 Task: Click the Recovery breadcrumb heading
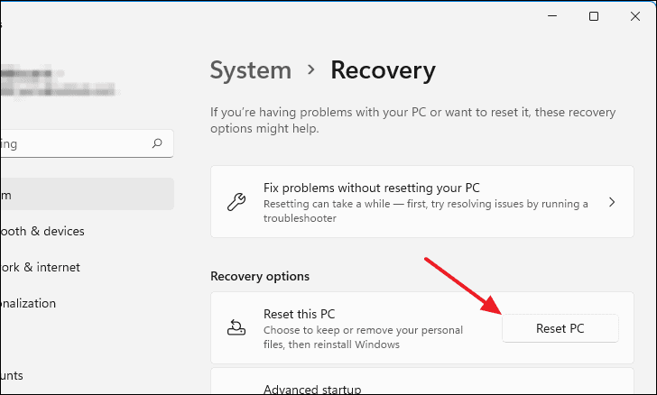pyautogui.click(x=383, y=70)
